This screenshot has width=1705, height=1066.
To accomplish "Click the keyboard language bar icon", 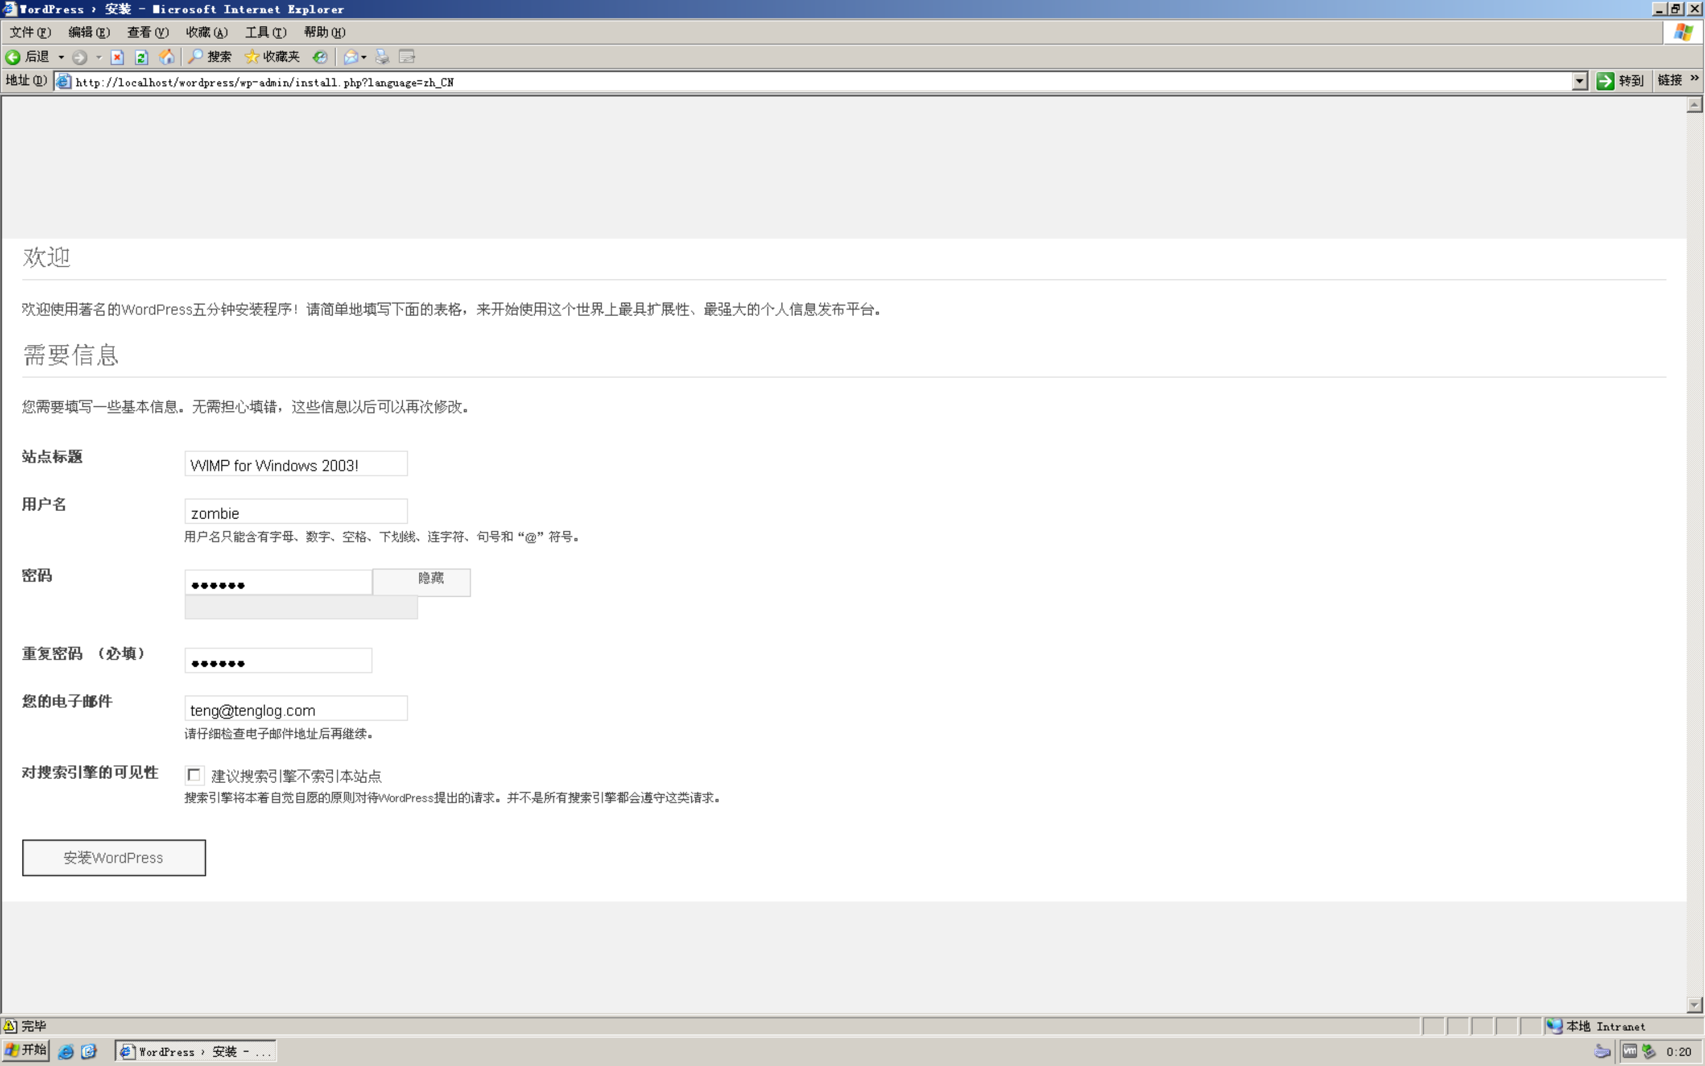I will pyautogui.click(x=1602, y=1052).
